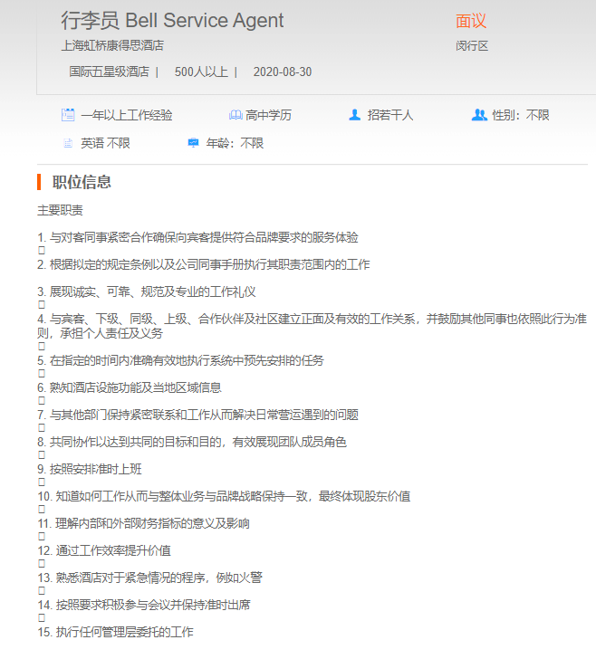Click duty item 13 about 火警 emergencies
The image size is (596, 659).
pyautogui.click(x=149, y=578)
